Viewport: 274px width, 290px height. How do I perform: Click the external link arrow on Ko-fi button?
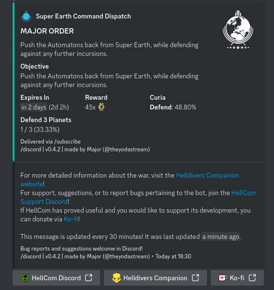[x=252, y=278]
